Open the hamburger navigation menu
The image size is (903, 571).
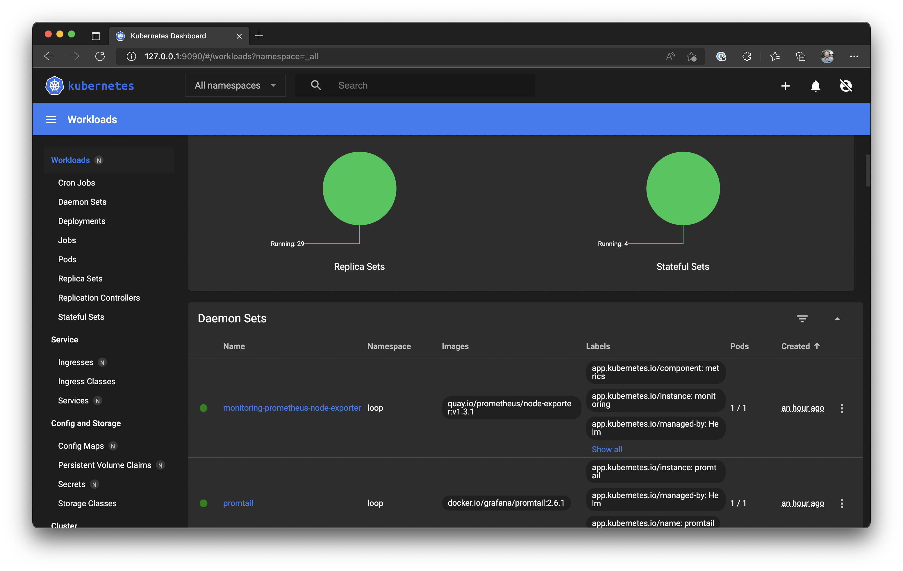pos(51,120)
